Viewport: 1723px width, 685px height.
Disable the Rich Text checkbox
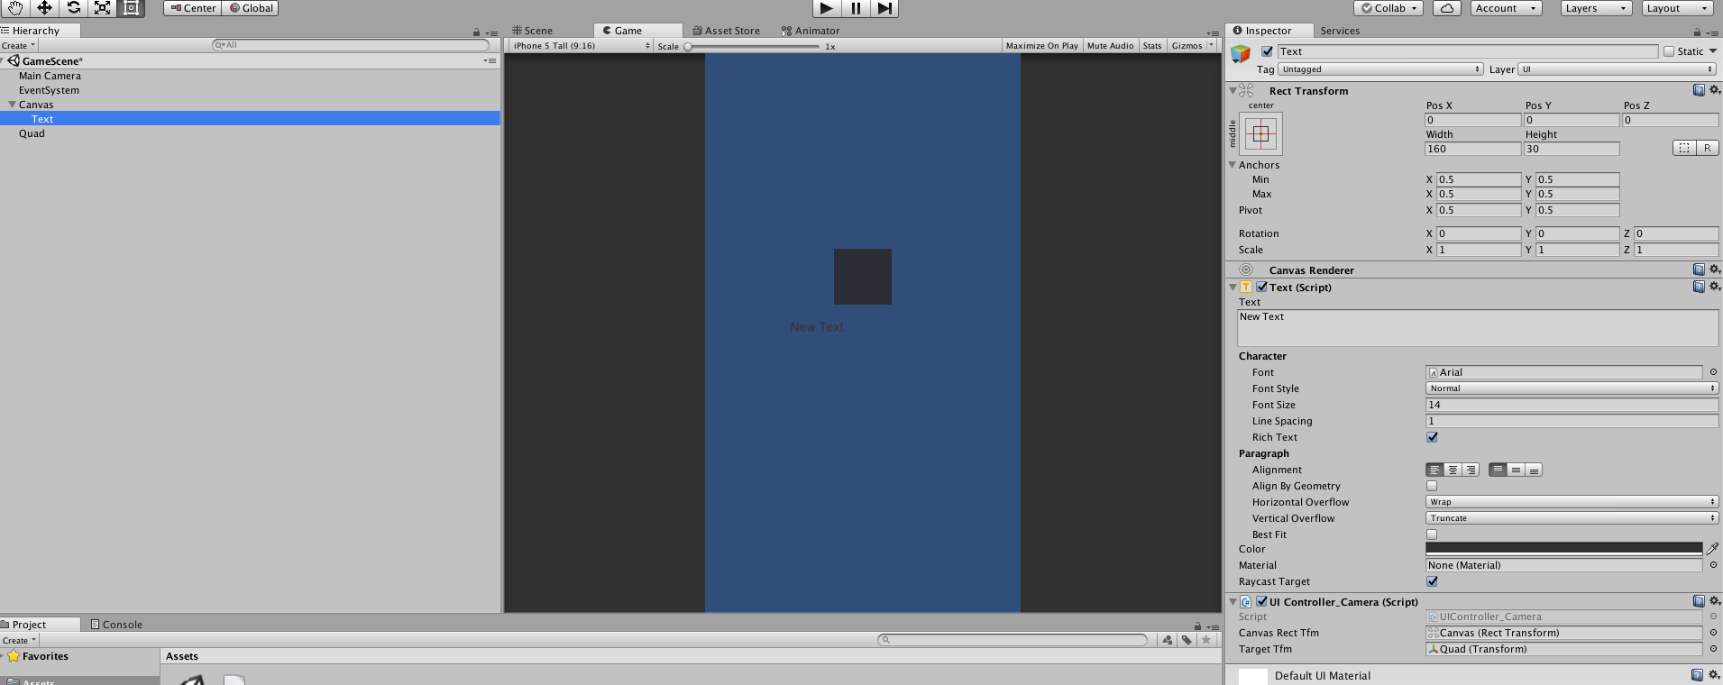[1432, 437]
